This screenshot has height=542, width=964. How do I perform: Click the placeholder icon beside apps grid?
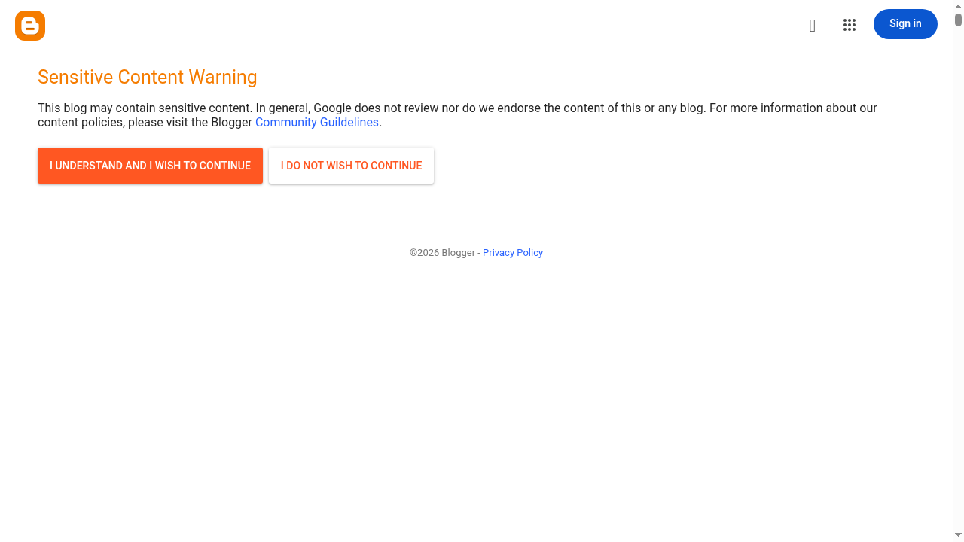coord(812,26)
